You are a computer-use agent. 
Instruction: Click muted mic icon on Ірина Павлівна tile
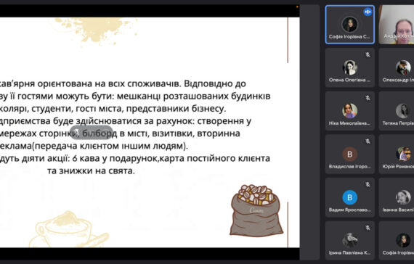tap(368, 228)
